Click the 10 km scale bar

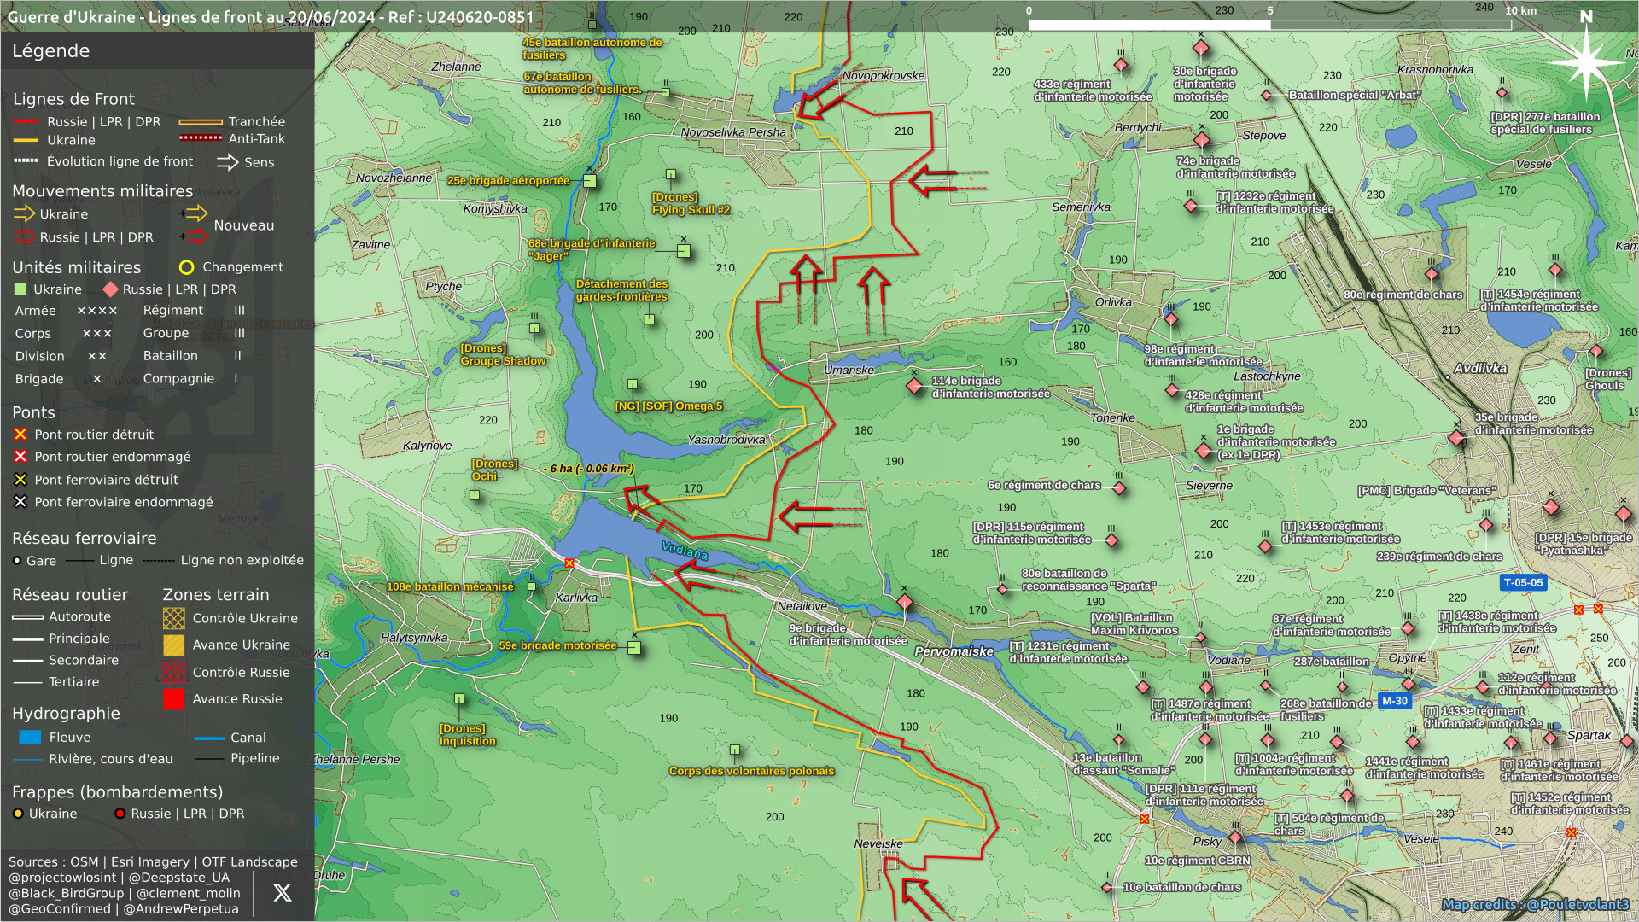(1269, 25)
